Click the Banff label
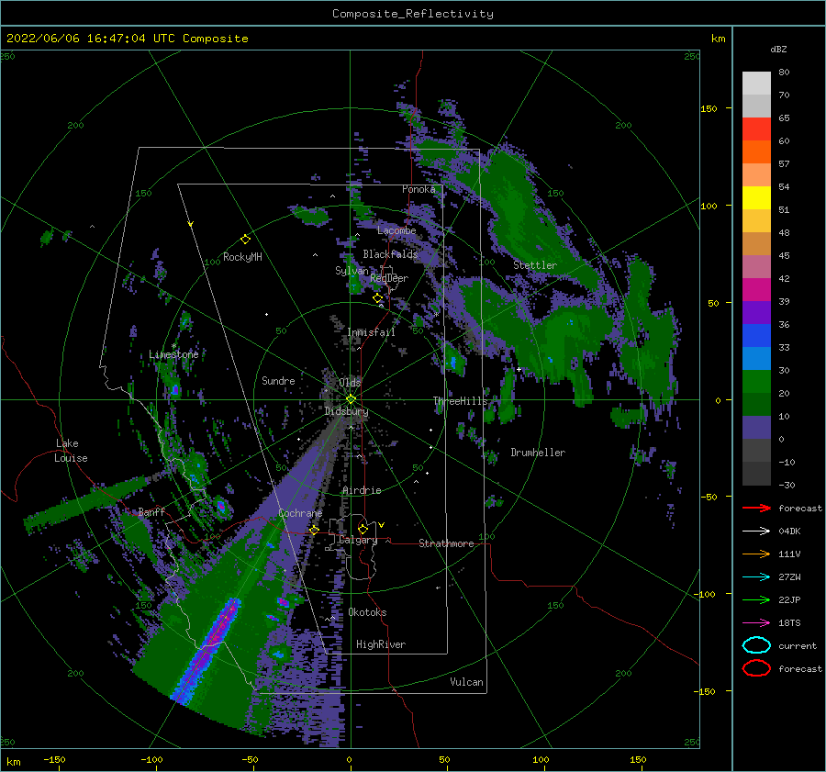The height and width of the screenshot is (772, 826). tap(151, 511)
